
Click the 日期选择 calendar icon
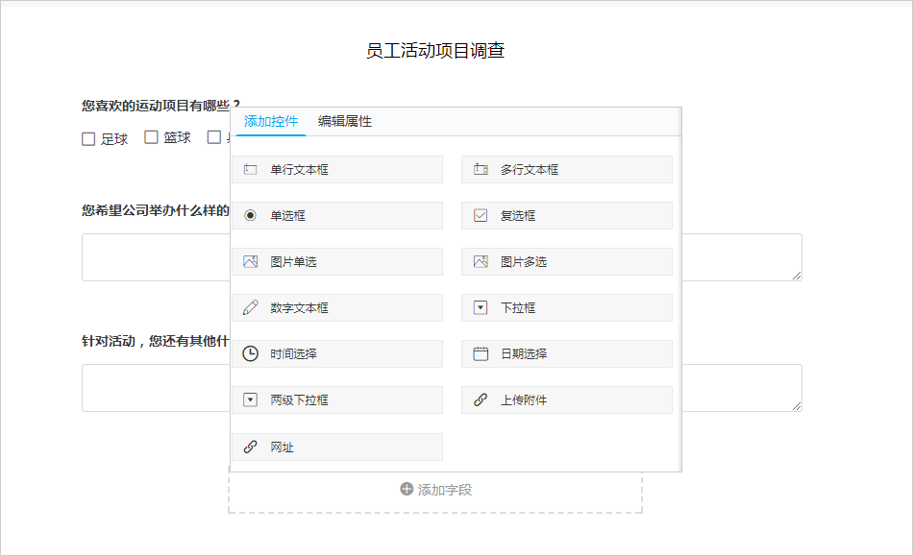[481, 353]
